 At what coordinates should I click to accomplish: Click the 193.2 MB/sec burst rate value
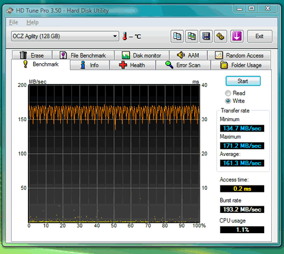click(242, 209)
